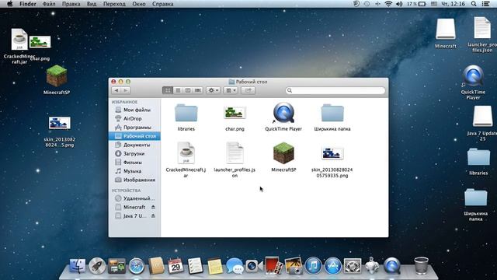The width and height of the screenshot is (497, 280).
Task: Open Музыка in the sidebar
Action: pyautogui.click(x=134, y=171)
